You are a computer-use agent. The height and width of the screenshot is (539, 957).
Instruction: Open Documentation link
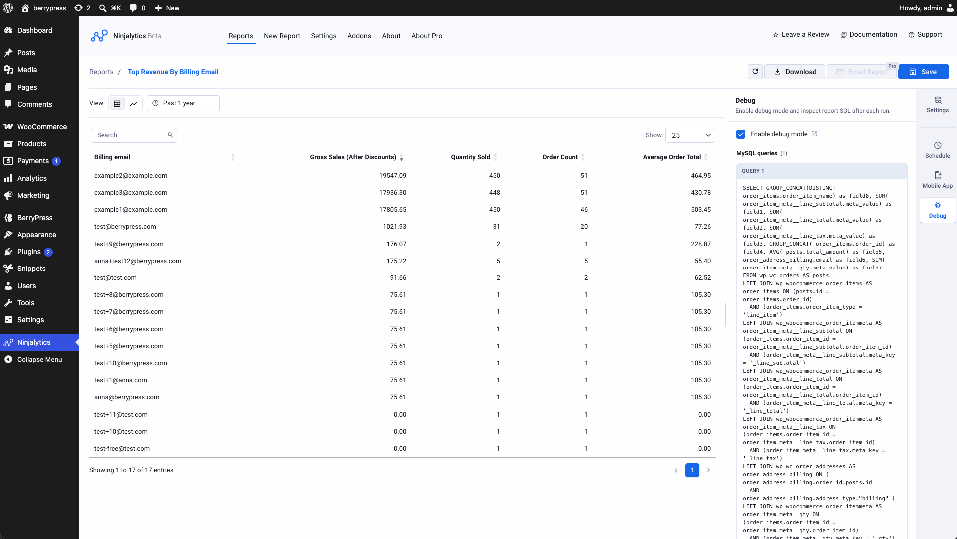[x=869, y=35]
